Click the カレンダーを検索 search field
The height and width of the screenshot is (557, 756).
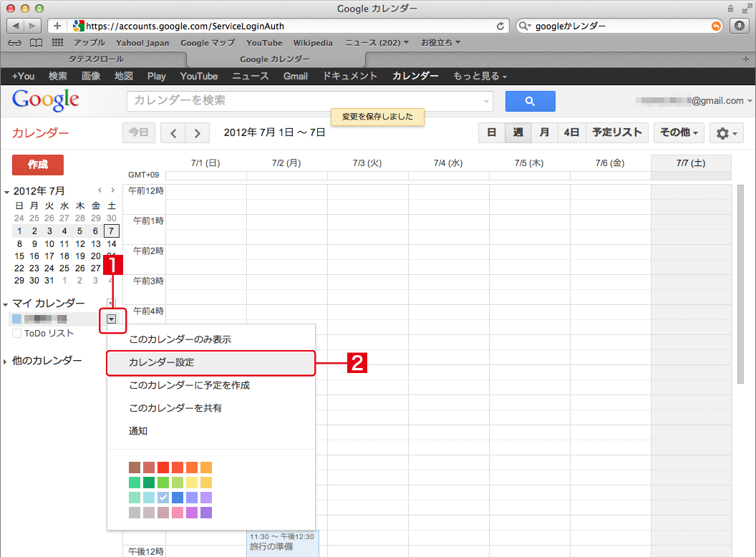pos(309,101)
